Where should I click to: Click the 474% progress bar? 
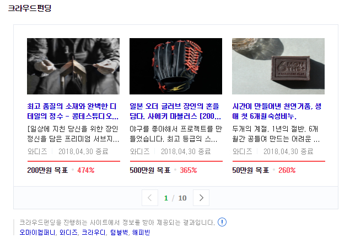(x=74, y=161)
